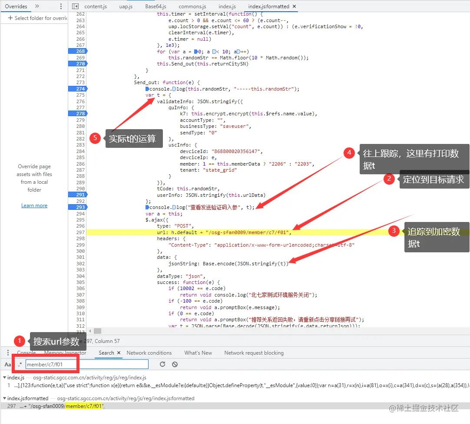This screenshot has width=470, height=424.
Task: Open the Overrides panel three-dot menu
Action: 61,6
